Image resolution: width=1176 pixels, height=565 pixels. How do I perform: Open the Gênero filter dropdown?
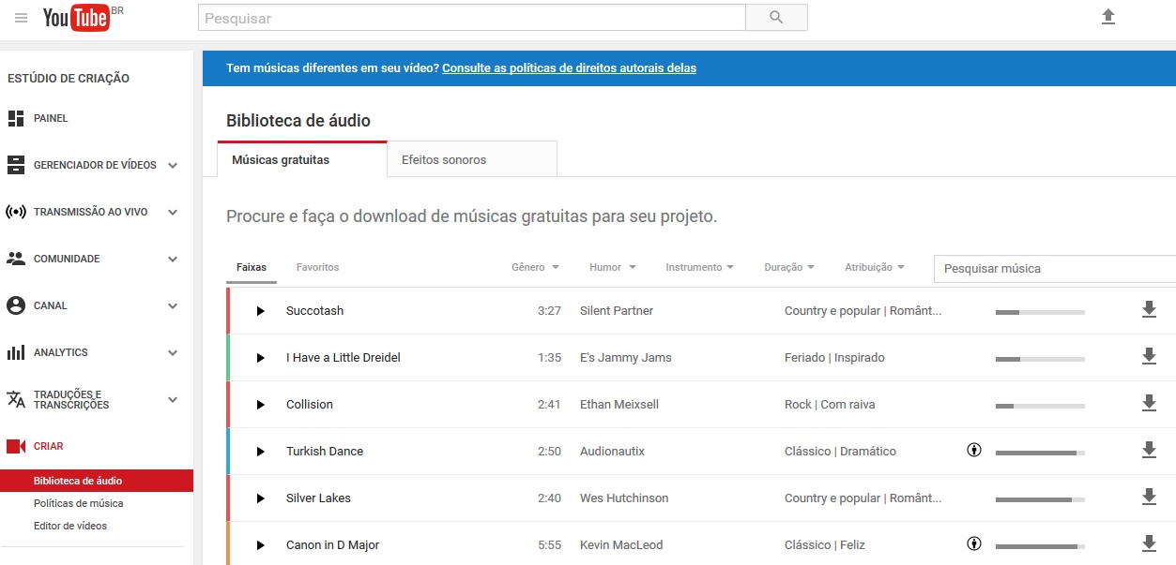point(535,267)
